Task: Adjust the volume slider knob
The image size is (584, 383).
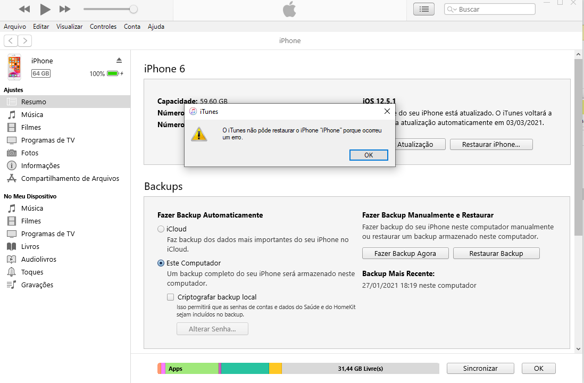Action: tap(133, 10)
